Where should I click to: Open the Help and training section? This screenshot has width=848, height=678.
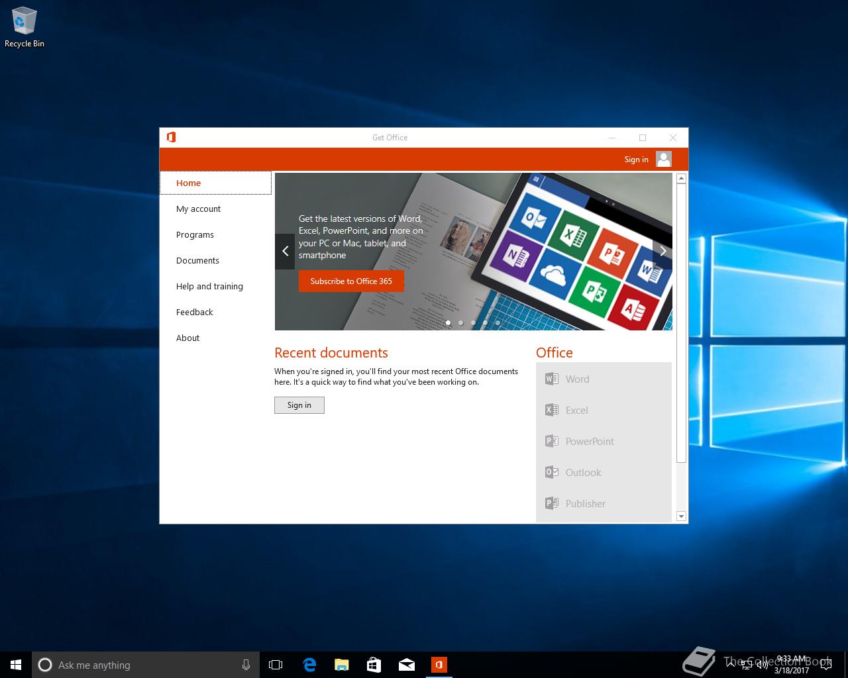215,286
